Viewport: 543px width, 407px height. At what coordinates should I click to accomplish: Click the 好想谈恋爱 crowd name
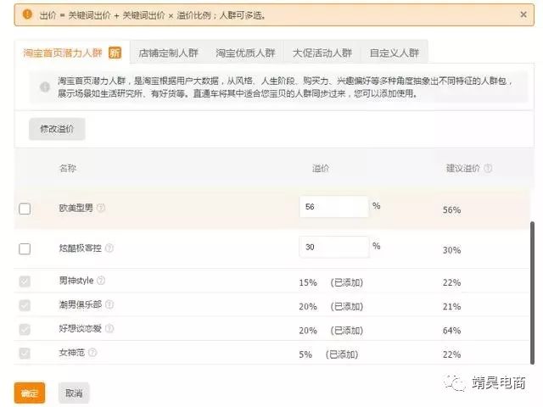point(80,328)
